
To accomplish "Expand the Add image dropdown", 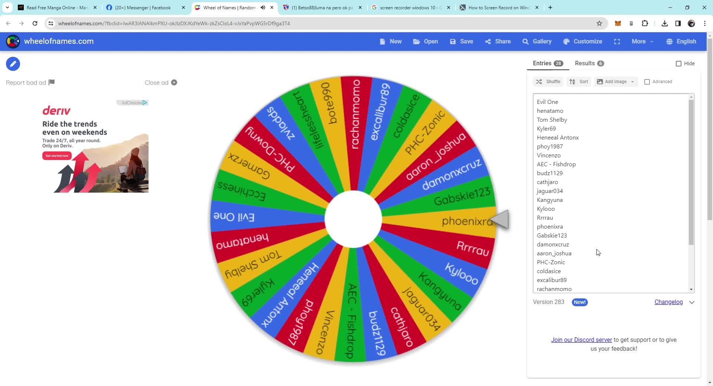I will pos(632,82).
